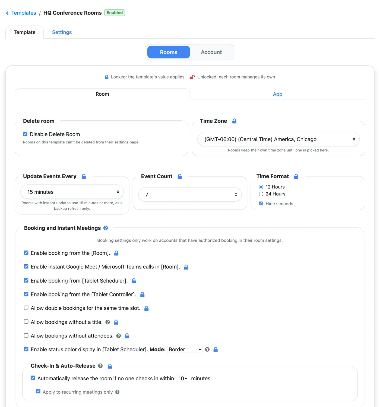Show help for bookings without attendees
Viewport: 380px width, 407px height.
coord(118,336)
